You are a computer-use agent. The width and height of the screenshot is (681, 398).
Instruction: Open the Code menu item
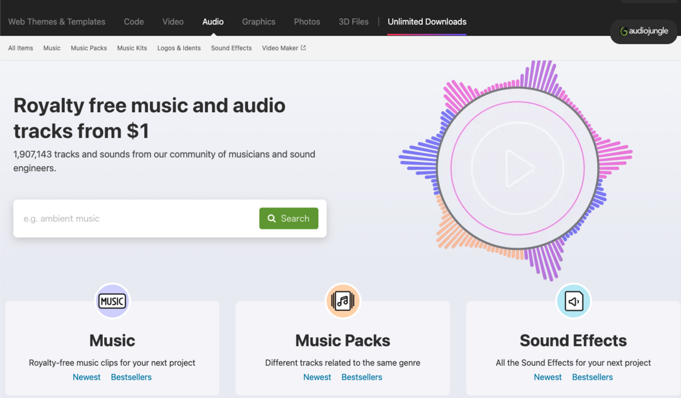pyautogui.click(x=134, y=22)
